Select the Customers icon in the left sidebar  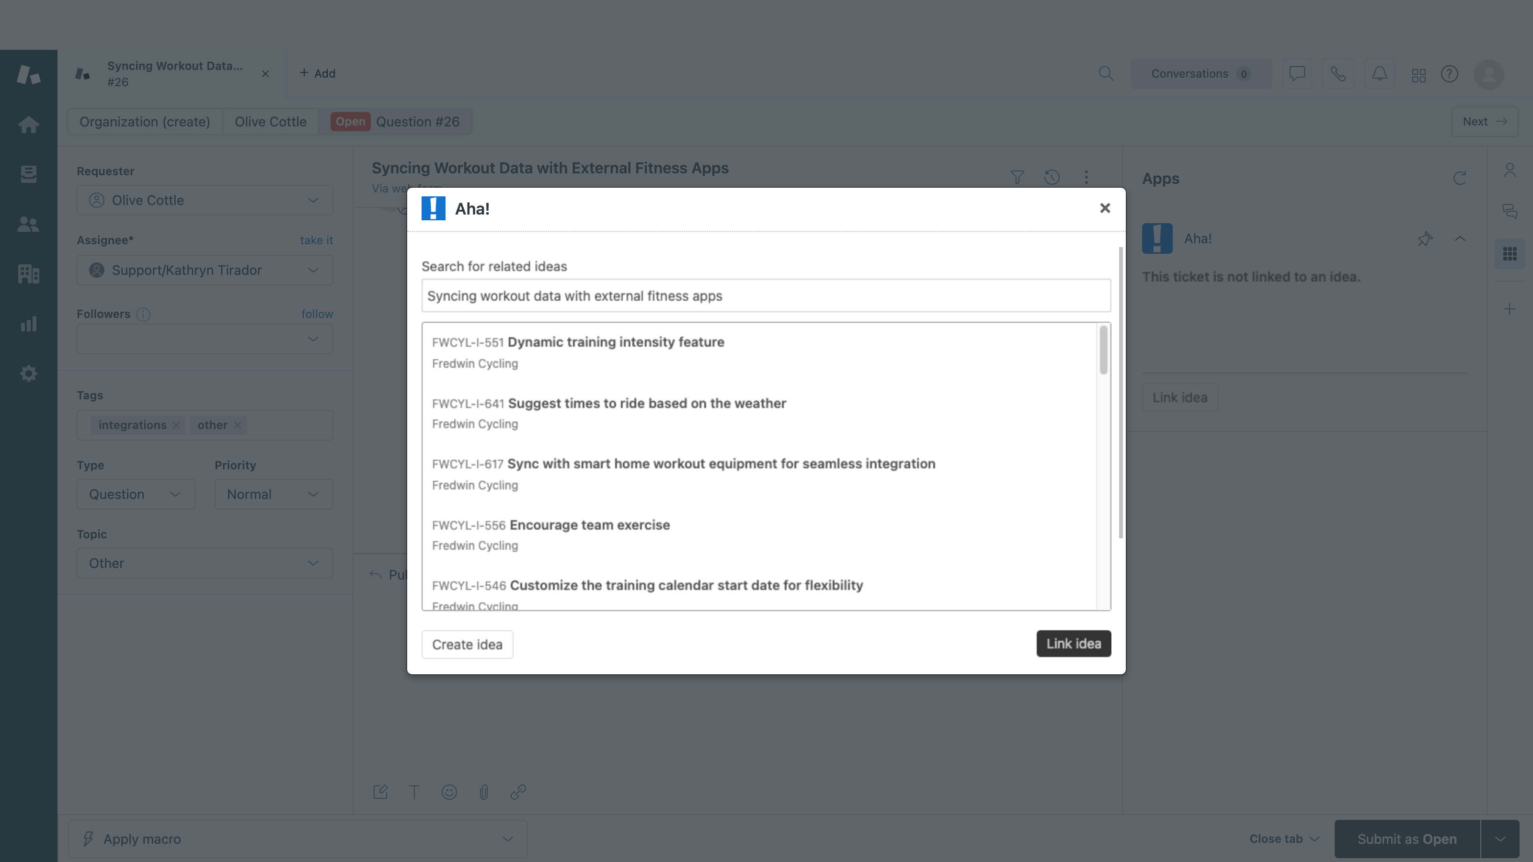28,224
